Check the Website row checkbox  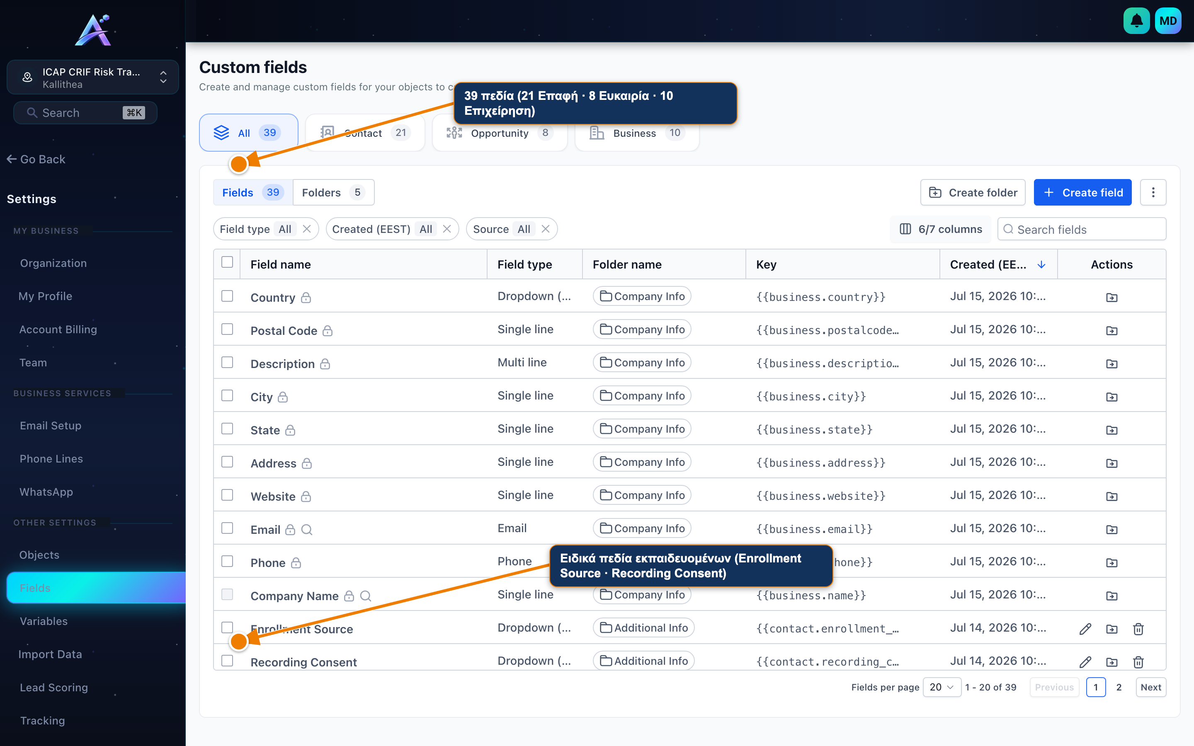coord(227,495)
